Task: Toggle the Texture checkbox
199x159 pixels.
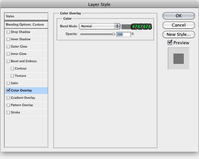Action: [12, 76]
